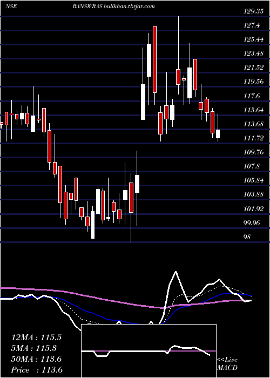This screenshot has width=270, height=378.
Task: Click the 113.68 price axis label
Action: (253, 124)
